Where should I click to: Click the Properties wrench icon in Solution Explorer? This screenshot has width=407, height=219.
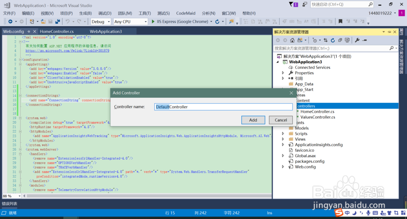coord(357,40)
